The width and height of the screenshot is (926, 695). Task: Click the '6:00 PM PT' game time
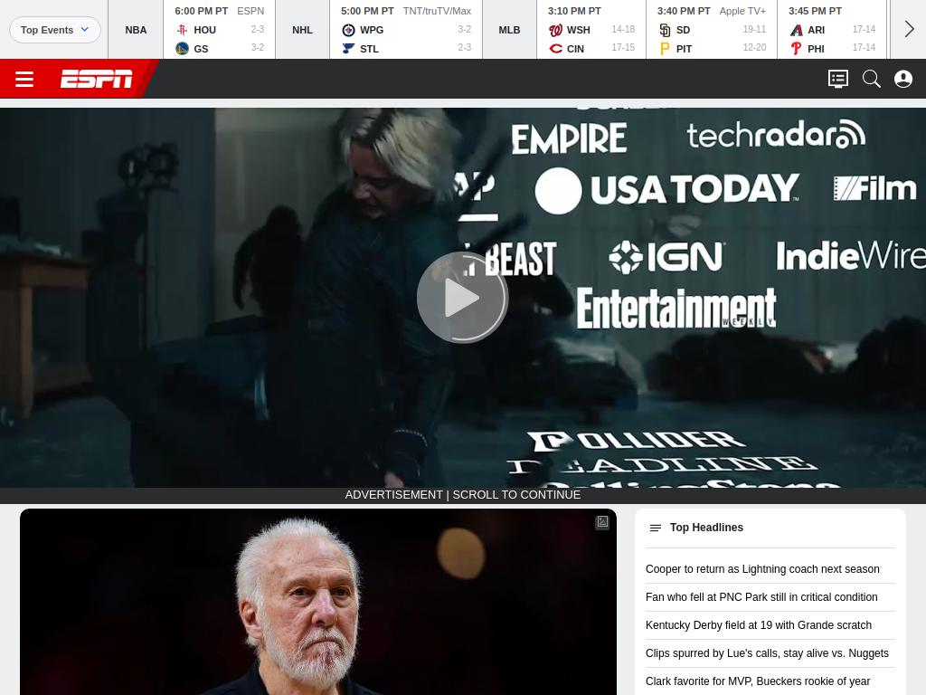[x=201, y=11]
